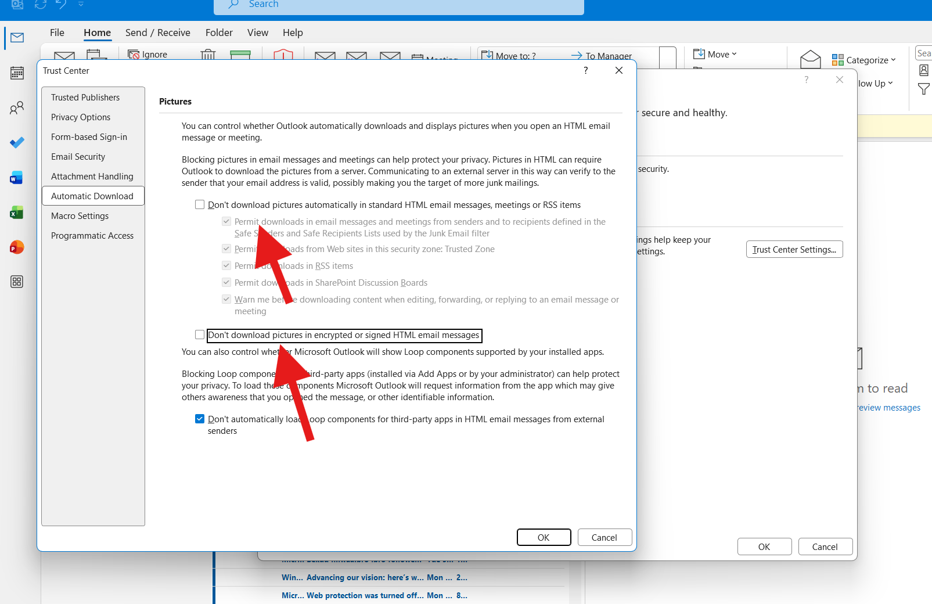
Task: Click the Send/Receive sync icon in title bar
Action: coord(40,4)
